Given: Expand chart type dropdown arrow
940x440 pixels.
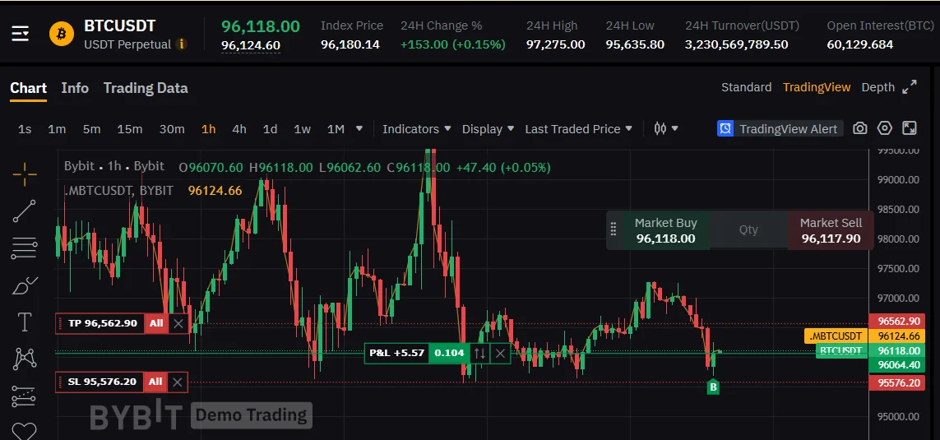Looking at the screenshot, I should (675, 128).
